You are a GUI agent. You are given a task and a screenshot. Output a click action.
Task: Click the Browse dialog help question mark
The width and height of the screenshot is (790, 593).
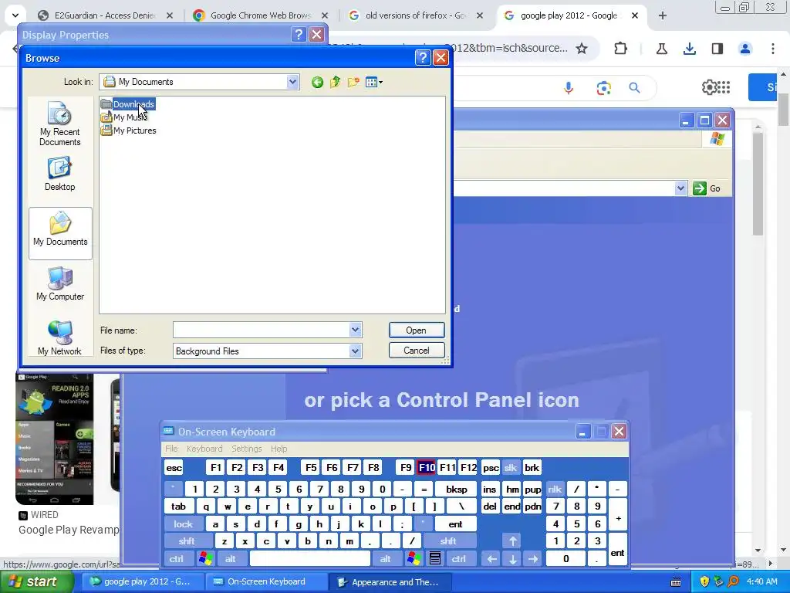(423, 58)
